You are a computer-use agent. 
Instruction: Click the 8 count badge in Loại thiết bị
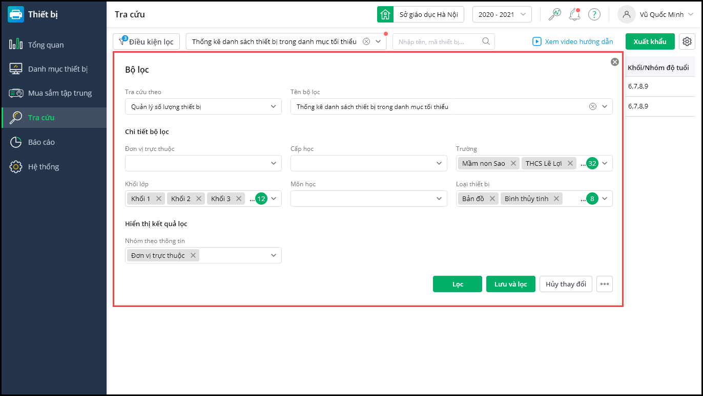click(x=592, y=199)
